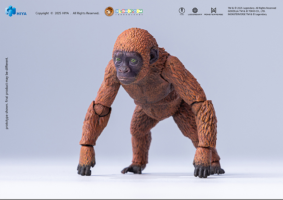Click the black foot between the arms
Screen dimensions: 283x200
(133, 169)
